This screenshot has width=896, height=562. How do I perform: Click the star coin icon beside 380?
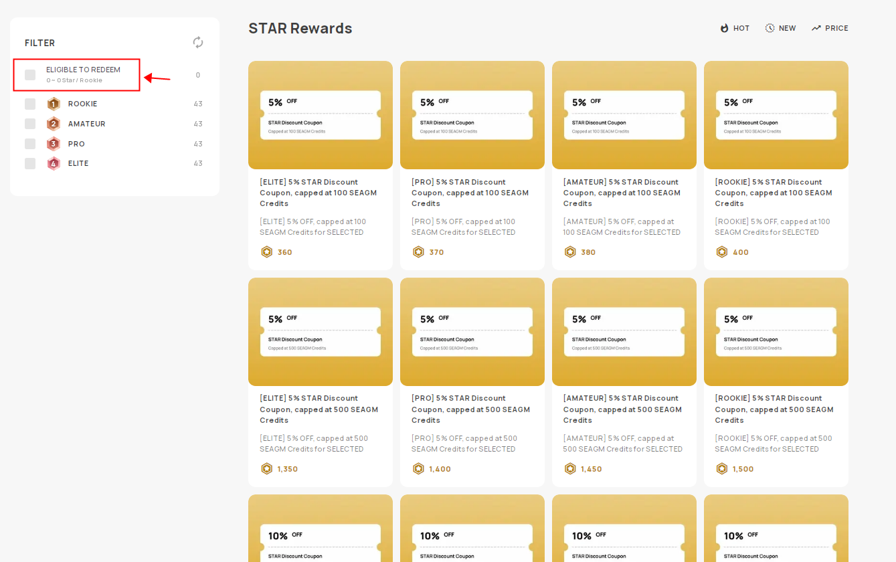[570, 252]
